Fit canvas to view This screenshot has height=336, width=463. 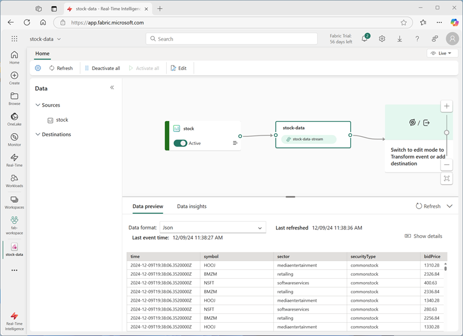click(446, 178)
